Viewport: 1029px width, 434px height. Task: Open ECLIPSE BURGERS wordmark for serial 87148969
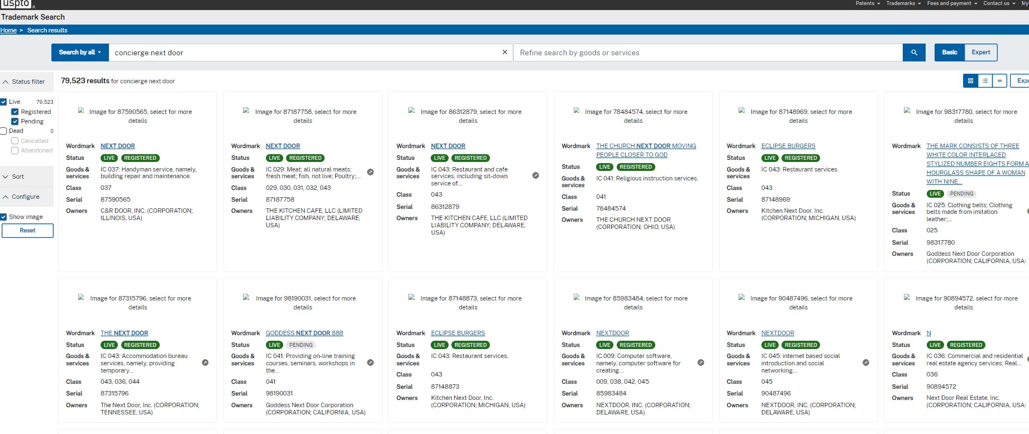pos(788,146)
